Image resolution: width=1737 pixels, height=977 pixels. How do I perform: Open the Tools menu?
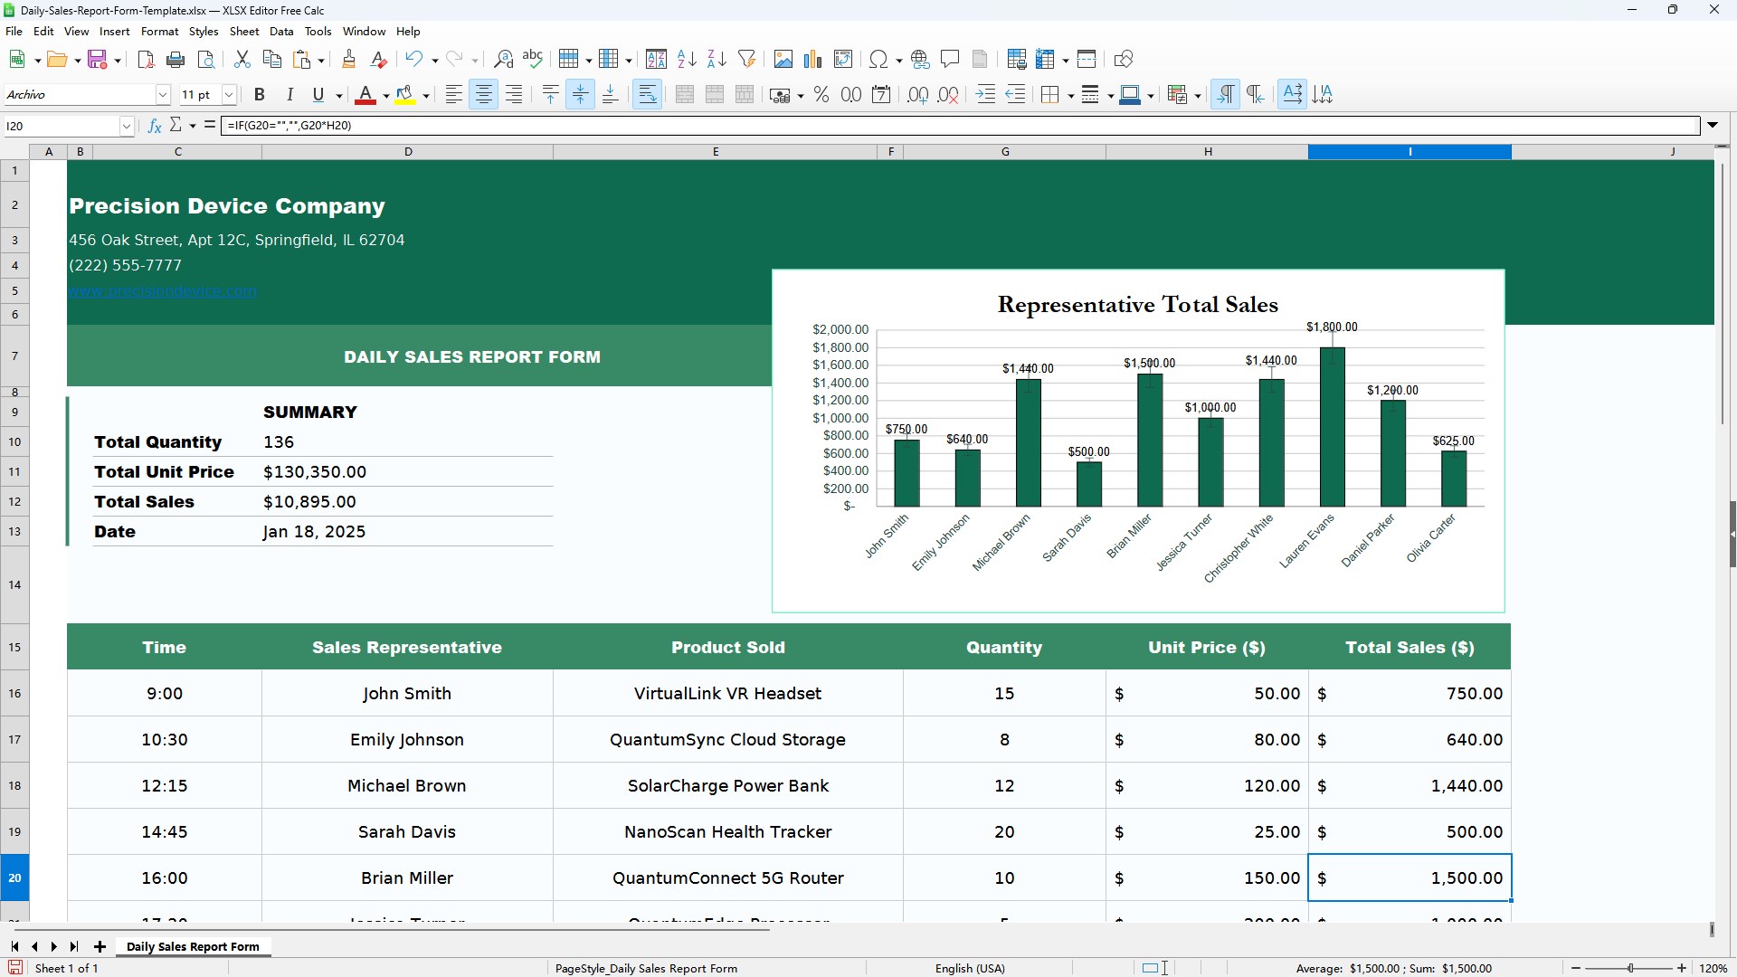[x=318, y=32]
